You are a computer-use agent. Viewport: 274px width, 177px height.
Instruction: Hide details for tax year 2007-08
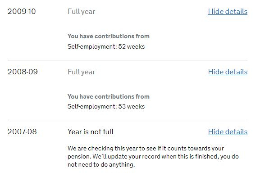(228, 132)
